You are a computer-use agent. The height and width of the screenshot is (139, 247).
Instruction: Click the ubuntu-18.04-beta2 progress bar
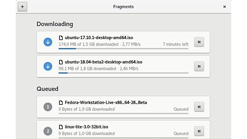(x=123, y=73)
